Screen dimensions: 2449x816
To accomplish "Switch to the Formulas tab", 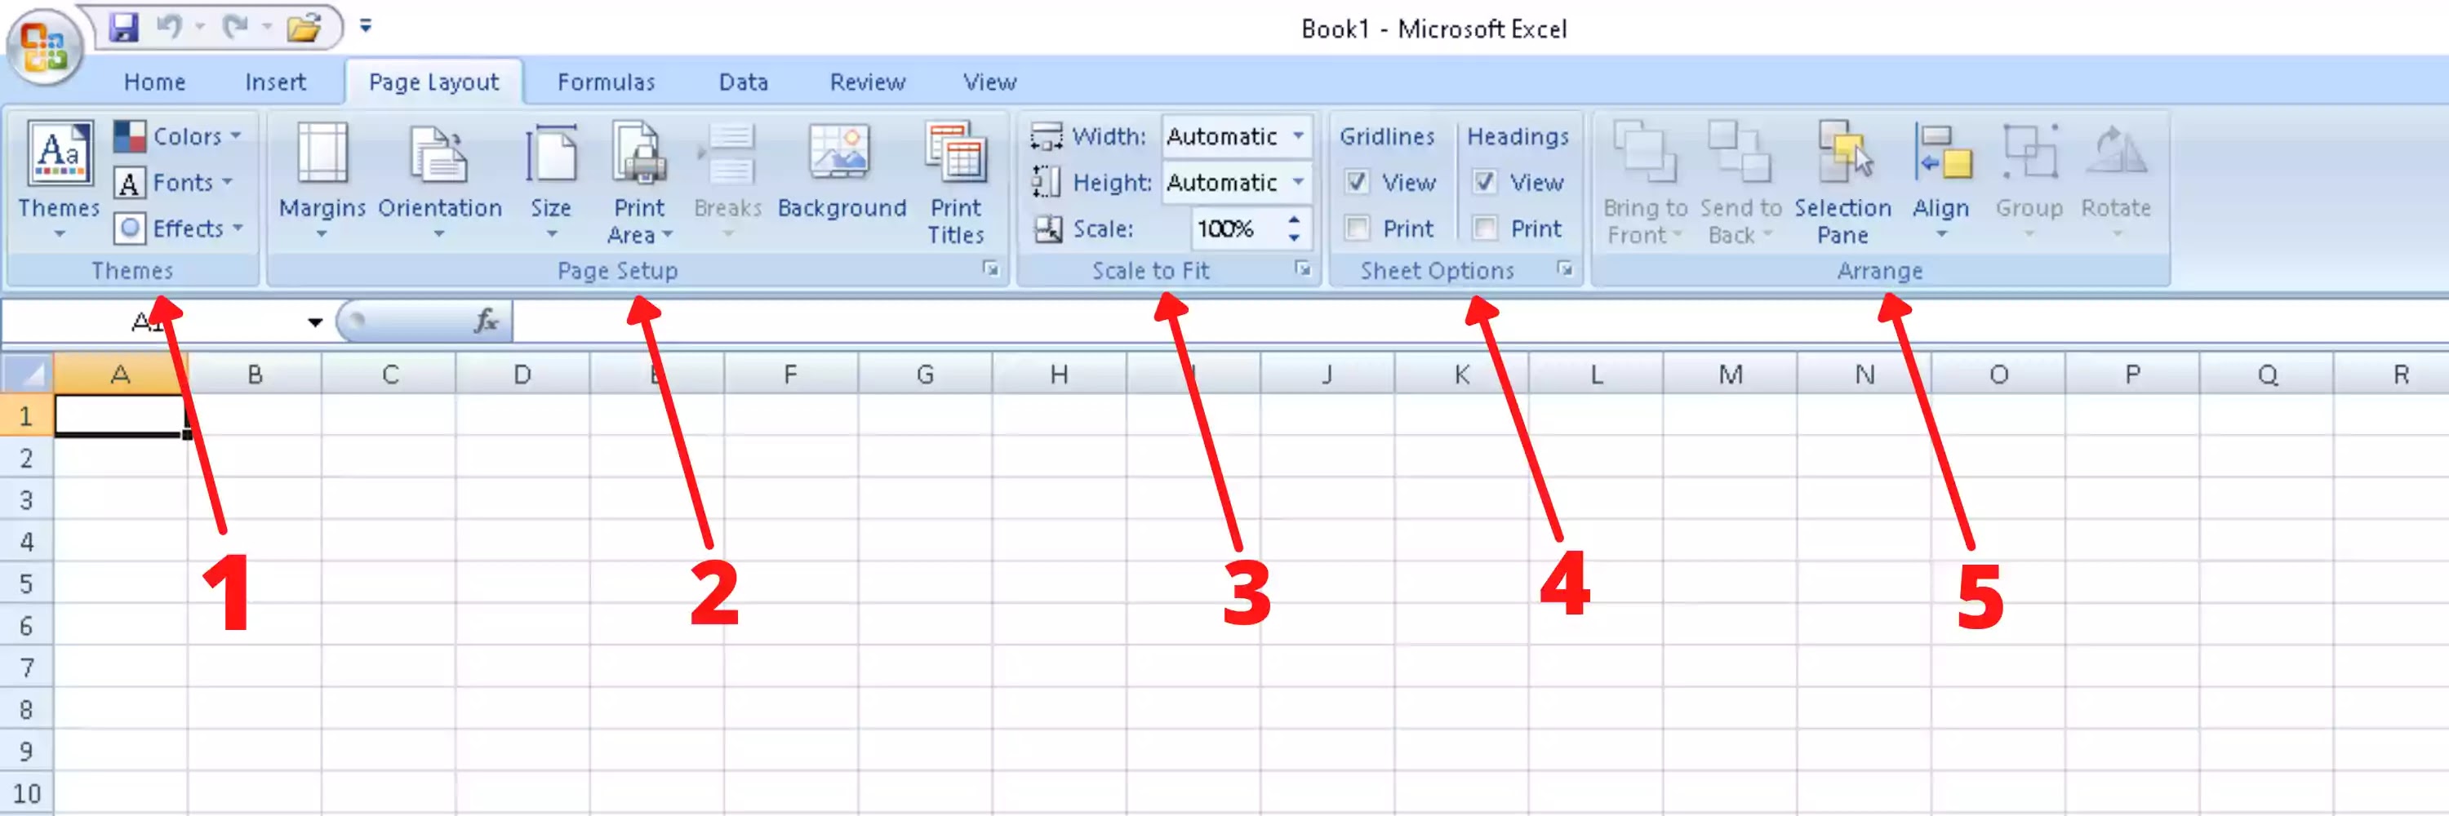I will [x=607, y=82].
